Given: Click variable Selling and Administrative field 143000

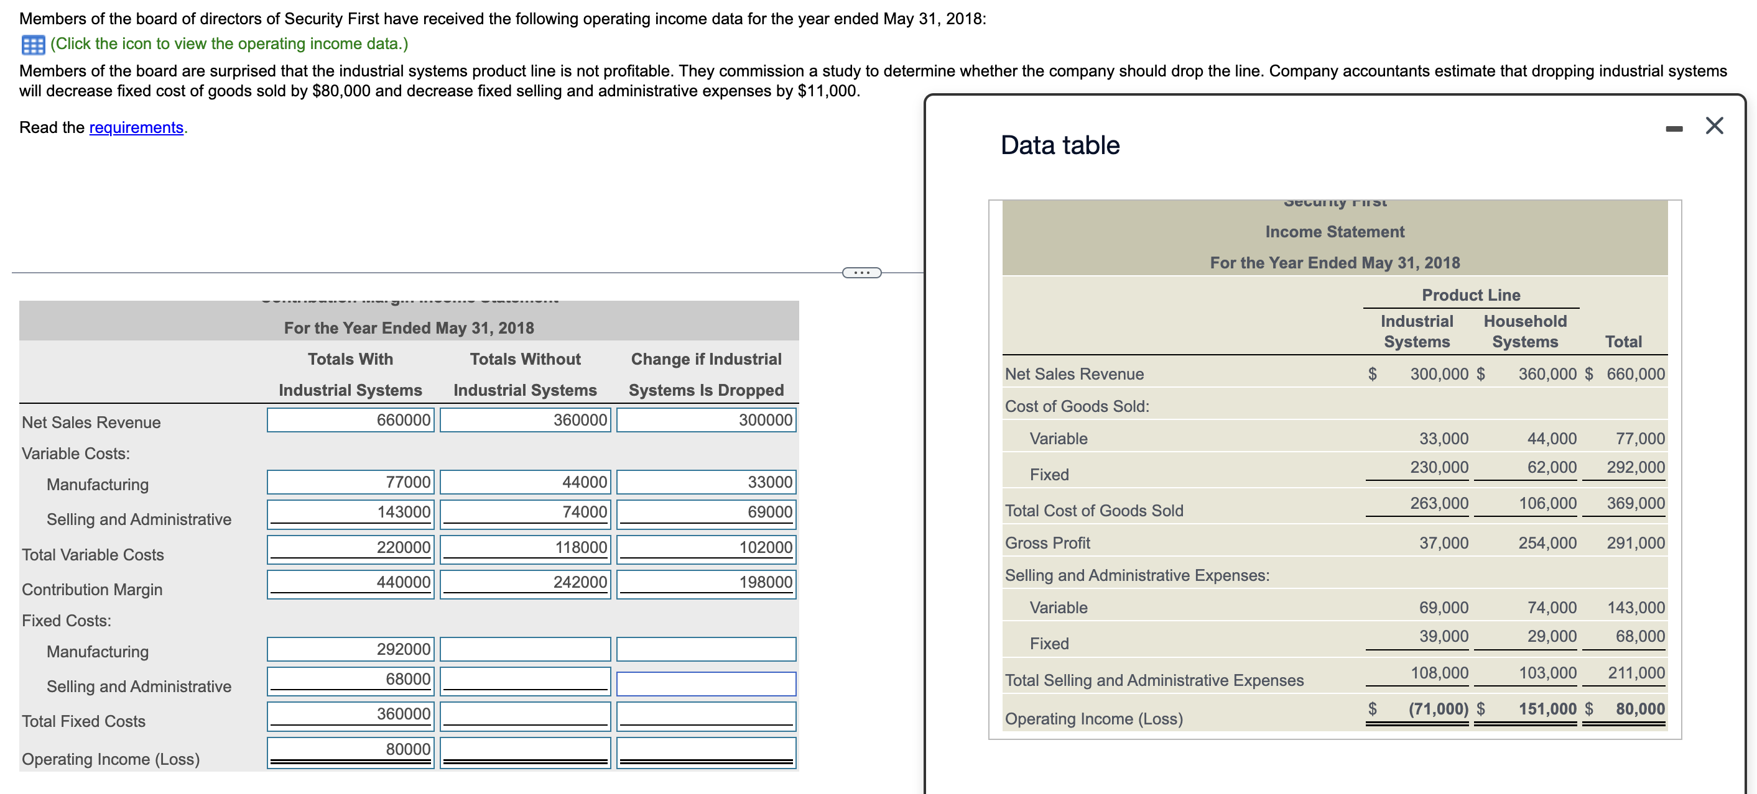Looking at the screenshot, I should 351,514.
